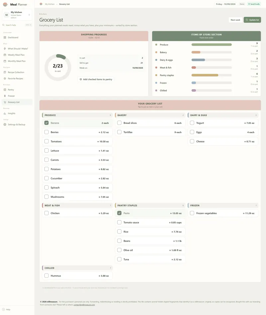Click the Meal Planner logo icon
This screenshot has height=315, width=266.
point(5,4)
